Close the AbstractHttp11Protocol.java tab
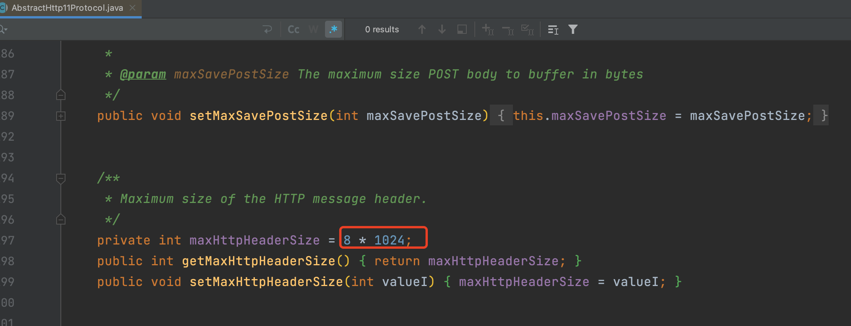The width and height of the screenshot is (851, 326). point(132,8)
